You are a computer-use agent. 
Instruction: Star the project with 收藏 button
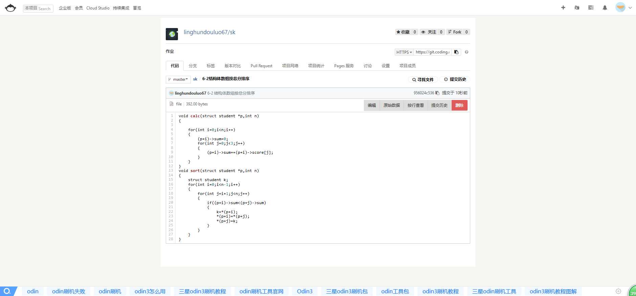tap(403, 32)
